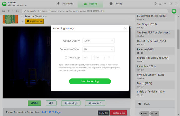Switch to the Record tab
Image resolution: width=180 pixels, height=116 pixels.
90,4
